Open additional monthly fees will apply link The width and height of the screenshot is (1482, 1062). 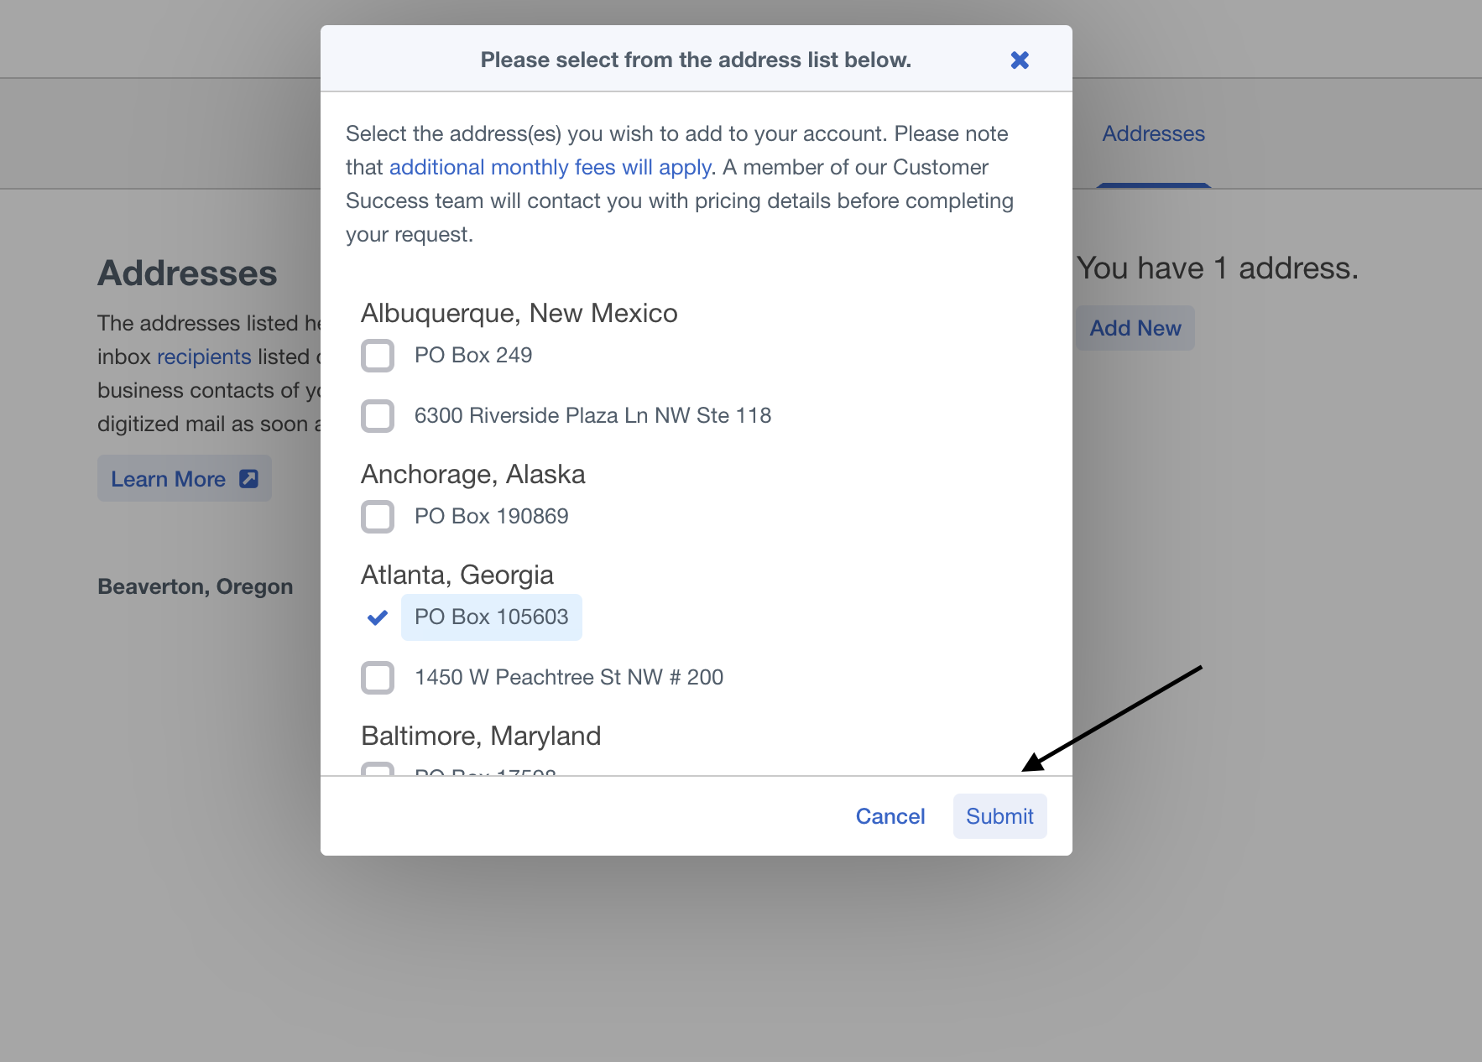pos(550,167)
